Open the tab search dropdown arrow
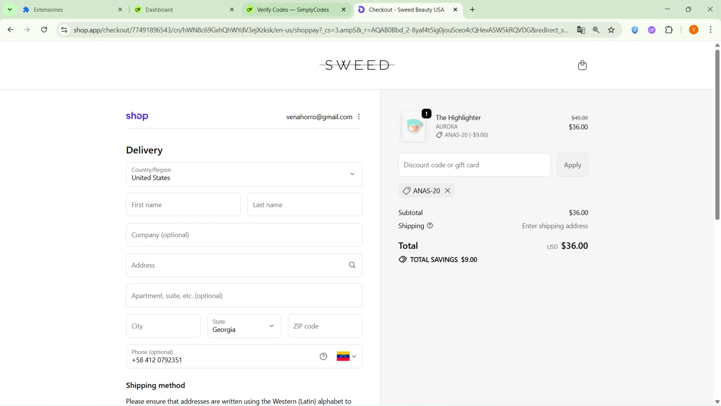721x406 pixels. [x=10, y=10]
